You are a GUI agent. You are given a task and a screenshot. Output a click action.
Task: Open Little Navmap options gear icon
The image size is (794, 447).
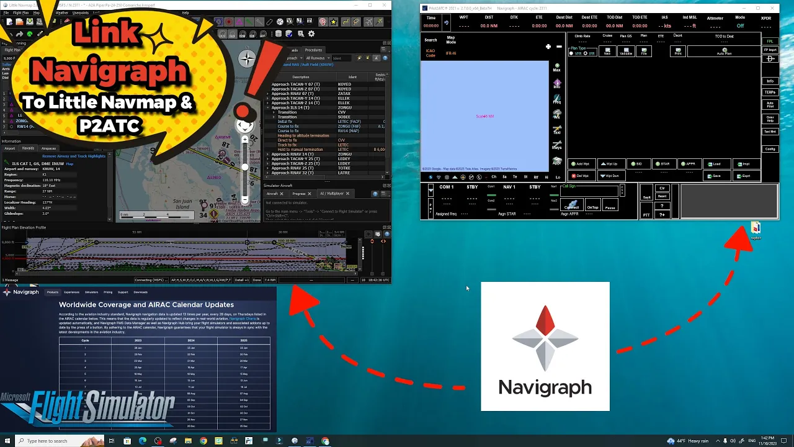tap(311, 34)
